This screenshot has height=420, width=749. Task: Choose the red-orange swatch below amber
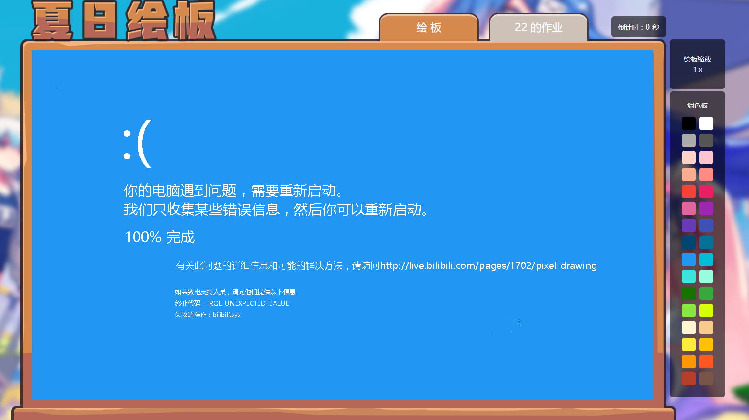(706, 362)
